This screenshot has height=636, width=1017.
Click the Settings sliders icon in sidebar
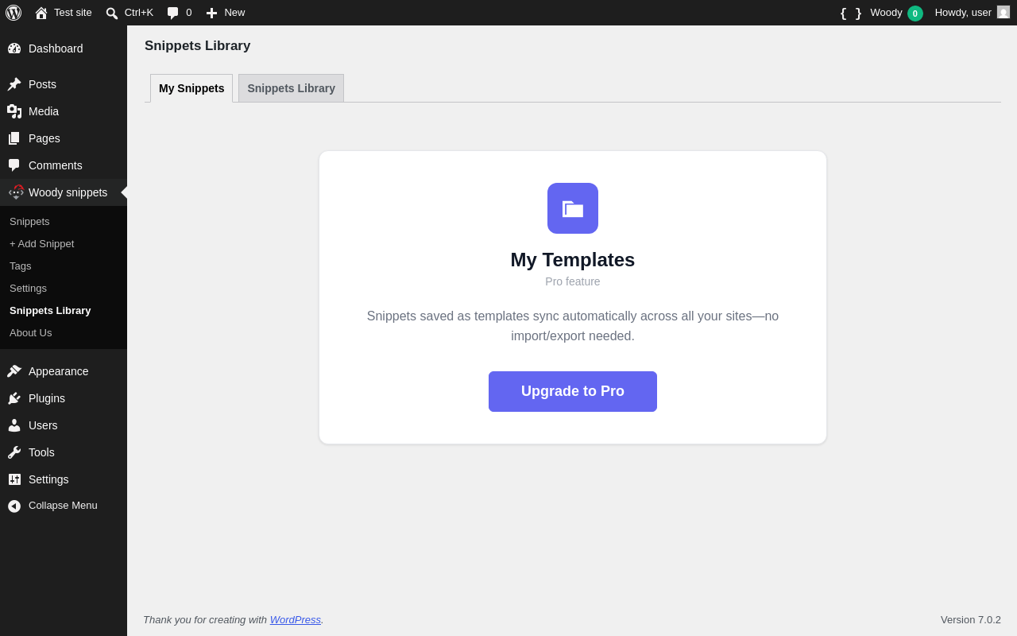point(14,479)
